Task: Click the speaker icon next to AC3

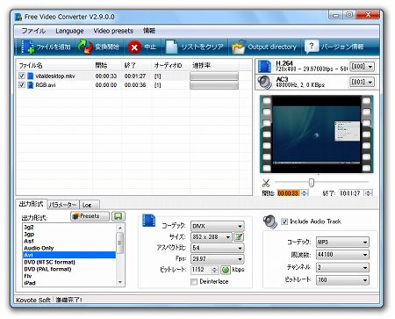Action: click(265, 83)
